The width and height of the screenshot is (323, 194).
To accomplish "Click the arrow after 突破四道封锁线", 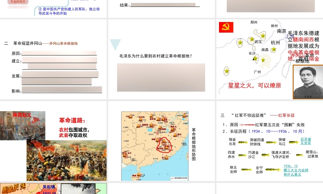I will pos(271,142).
